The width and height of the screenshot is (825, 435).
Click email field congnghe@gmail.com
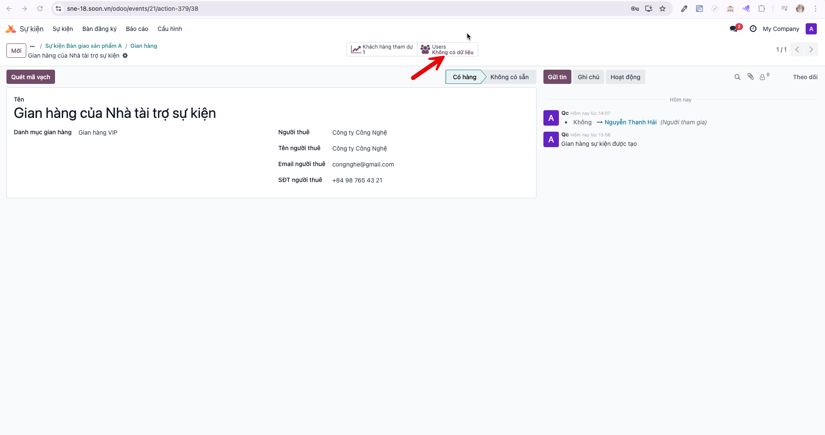point(363,164)
